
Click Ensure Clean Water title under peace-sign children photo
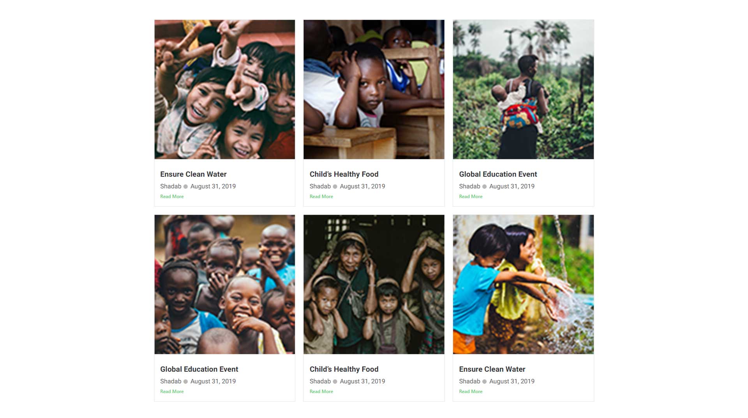point(193,174)
